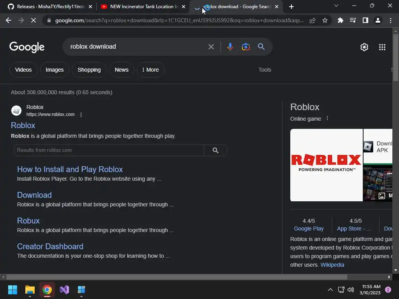This screenshot has height=299, width=399.
Task: Open Google quick settings gear
Action: pos(364,47)
